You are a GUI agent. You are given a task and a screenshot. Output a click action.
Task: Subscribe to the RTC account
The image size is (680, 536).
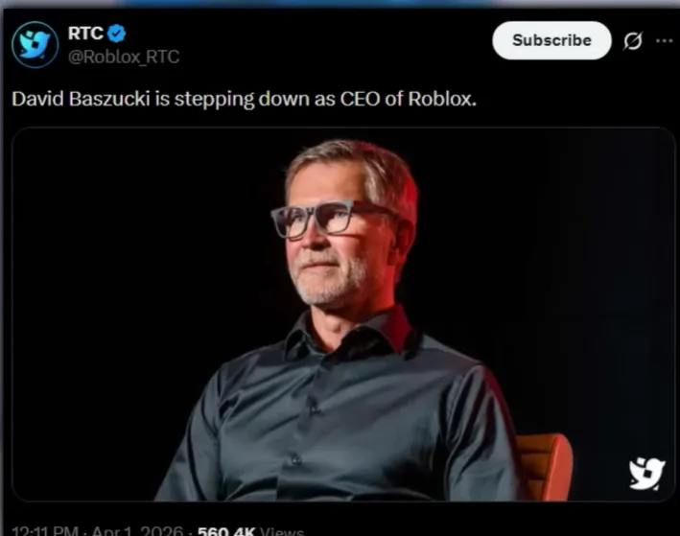click(x=551, y=40)
